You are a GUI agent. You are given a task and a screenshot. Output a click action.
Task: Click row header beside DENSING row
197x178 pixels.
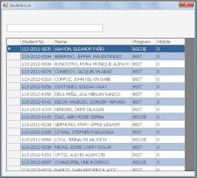(x=14, y=109)
